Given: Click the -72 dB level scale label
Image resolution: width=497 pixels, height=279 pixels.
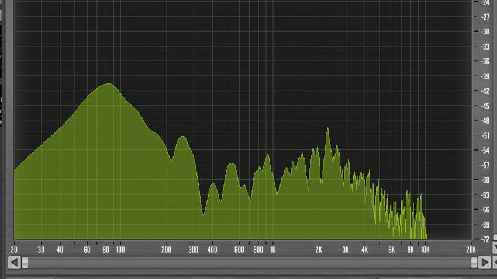Looking at the screenshot, I should 485,239.
